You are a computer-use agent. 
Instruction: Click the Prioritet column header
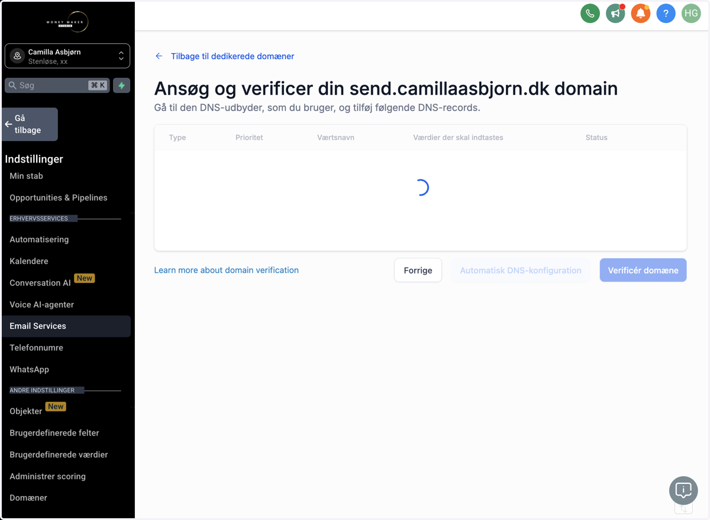coord(249,138)
